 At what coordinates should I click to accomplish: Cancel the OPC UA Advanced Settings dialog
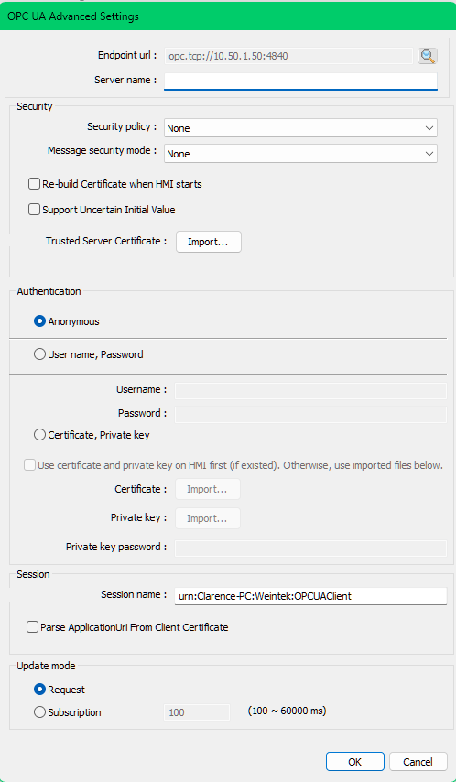(418, 762)
